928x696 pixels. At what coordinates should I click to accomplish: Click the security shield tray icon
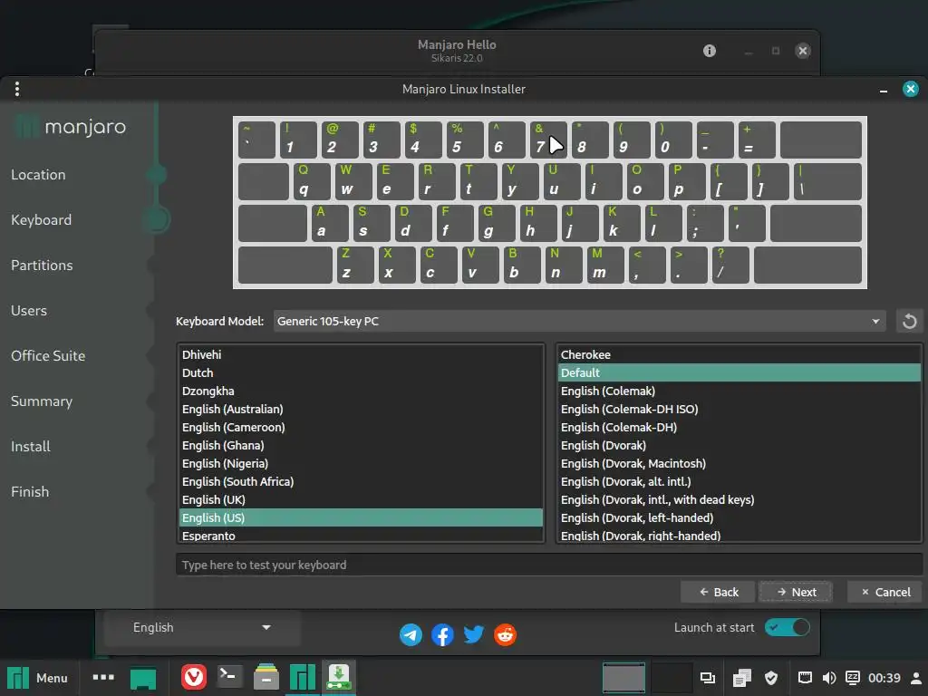tap(771, 678)
